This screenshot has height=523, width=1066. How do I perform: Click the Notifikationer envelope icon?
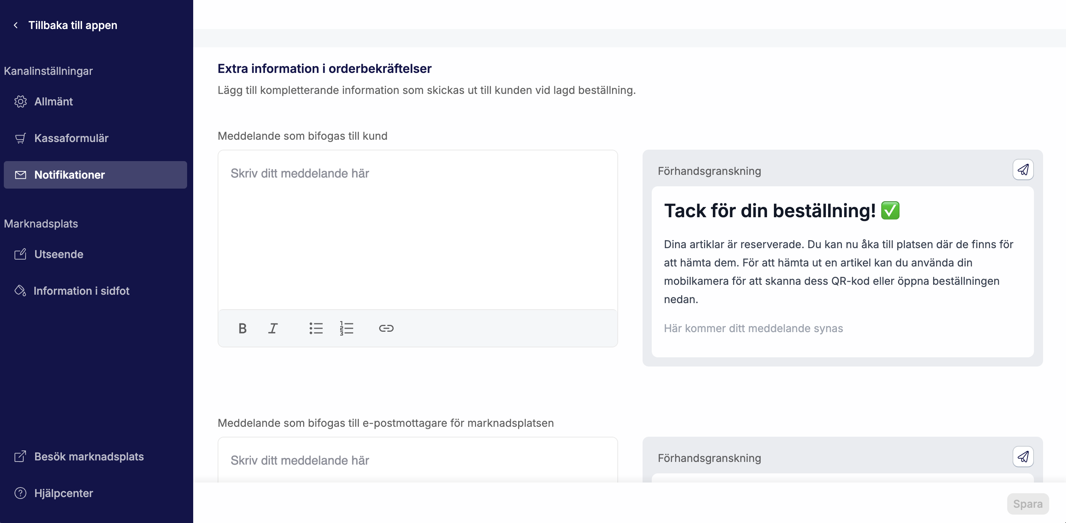[20, 175]
